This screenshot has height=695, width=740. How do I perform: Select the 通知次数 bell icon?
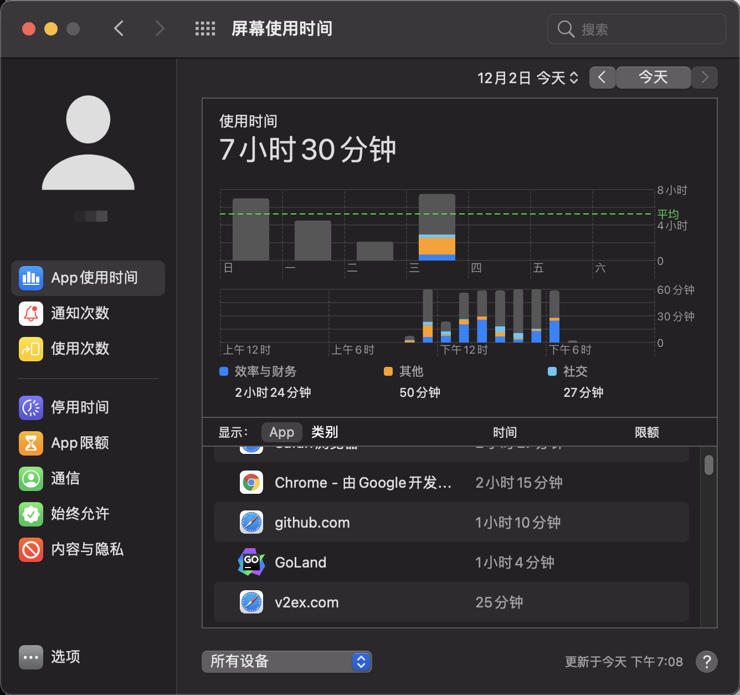click(31, 313)
